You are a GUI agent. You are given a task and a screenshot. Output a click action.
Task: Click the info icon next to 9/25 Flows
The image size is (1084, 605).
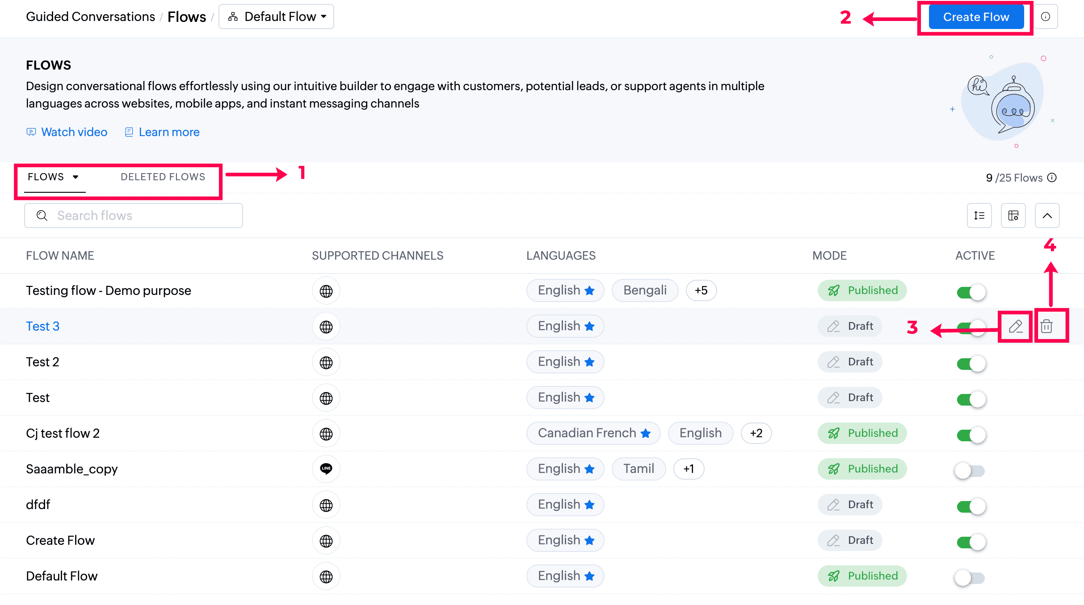pos(1052,178)
